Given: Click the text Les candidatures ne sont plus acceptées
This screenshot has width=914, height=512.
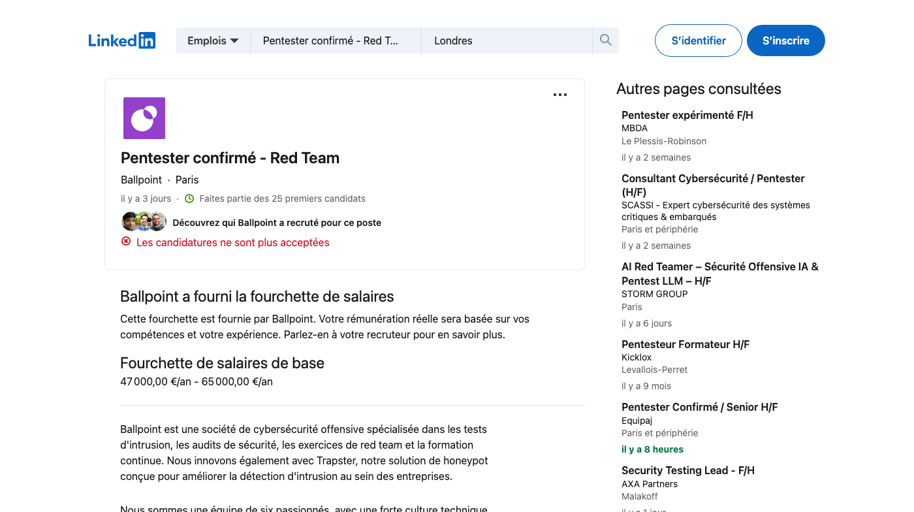Looking at the screenshot, I should click(233, 242).
